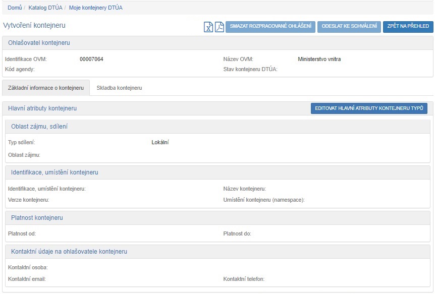Click the Ministerstvo vnitra OVM name
The height and width of the screenshot is (294, 435).
pyautogui.click(x=319, y=59)
